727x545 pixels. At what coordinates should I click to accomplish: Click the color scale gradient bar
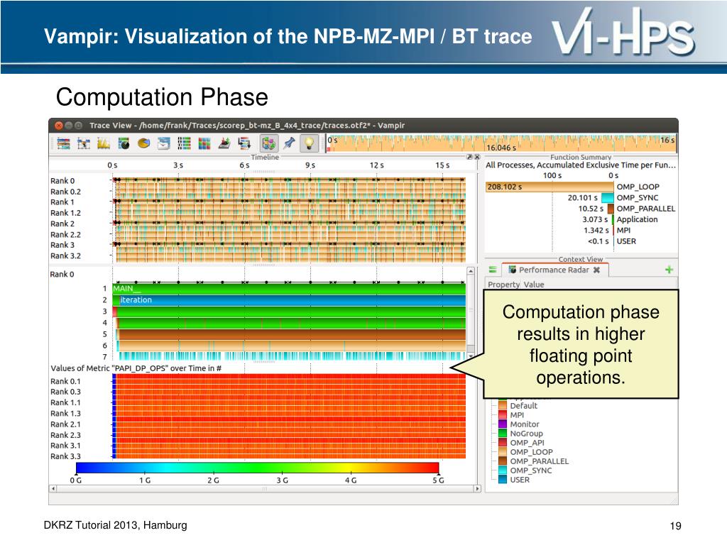click(x=257, y=468)
